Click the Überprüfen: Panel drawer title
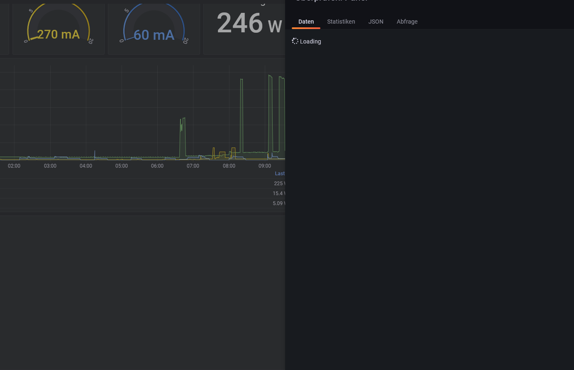Screen dimensions: 574x370 point(331,1)
